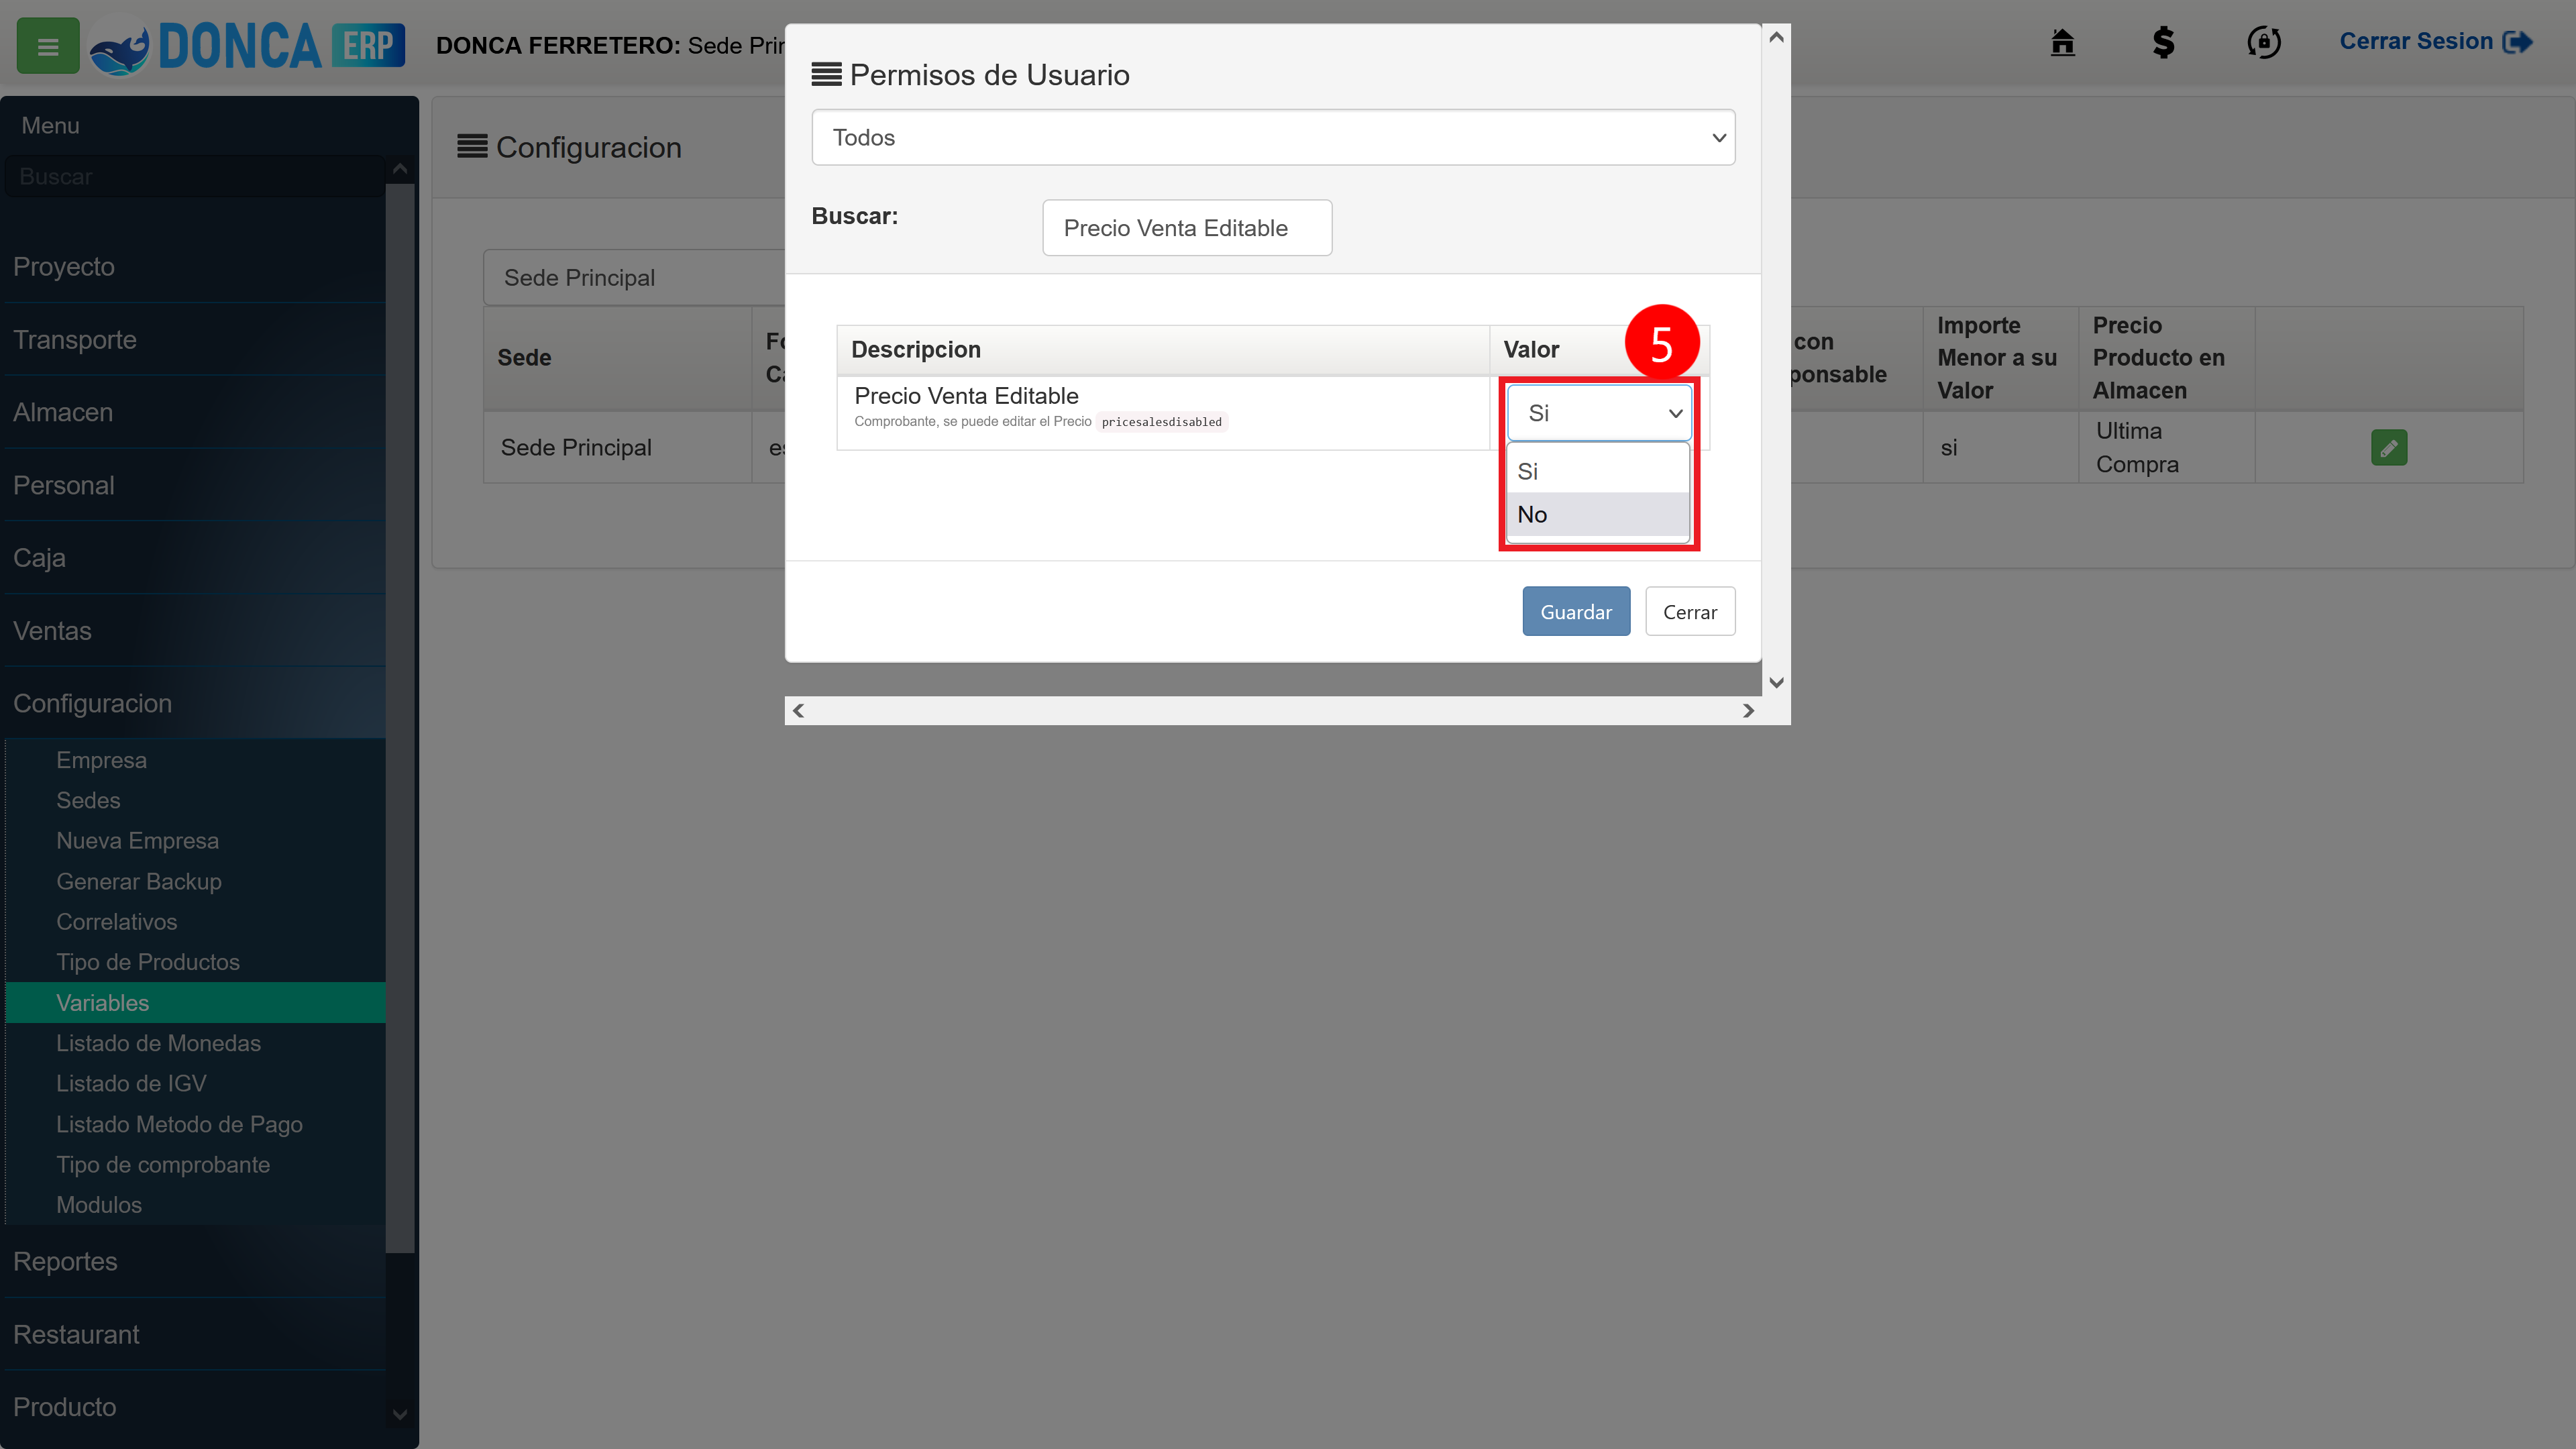
Task: Click Ultima Compra table cell
Action: pyautogui.click(x=2166, y=448)
